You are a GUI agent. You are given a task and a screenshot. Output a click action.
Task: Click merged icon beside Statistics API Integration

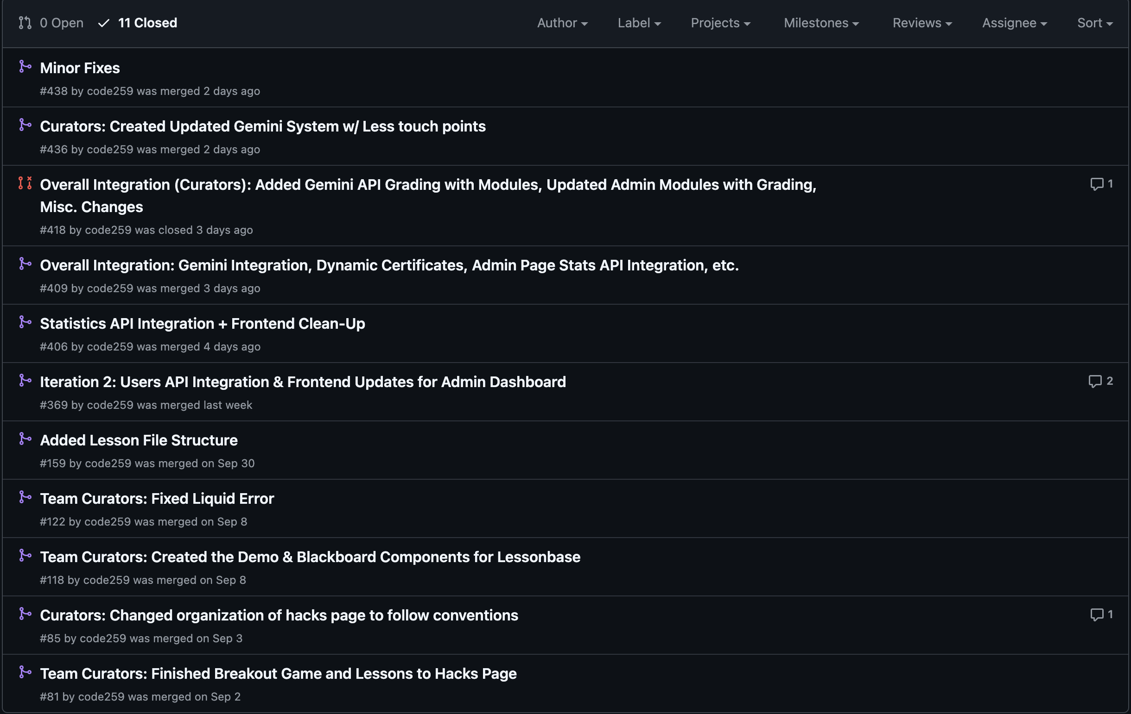(x=25, y=322)
